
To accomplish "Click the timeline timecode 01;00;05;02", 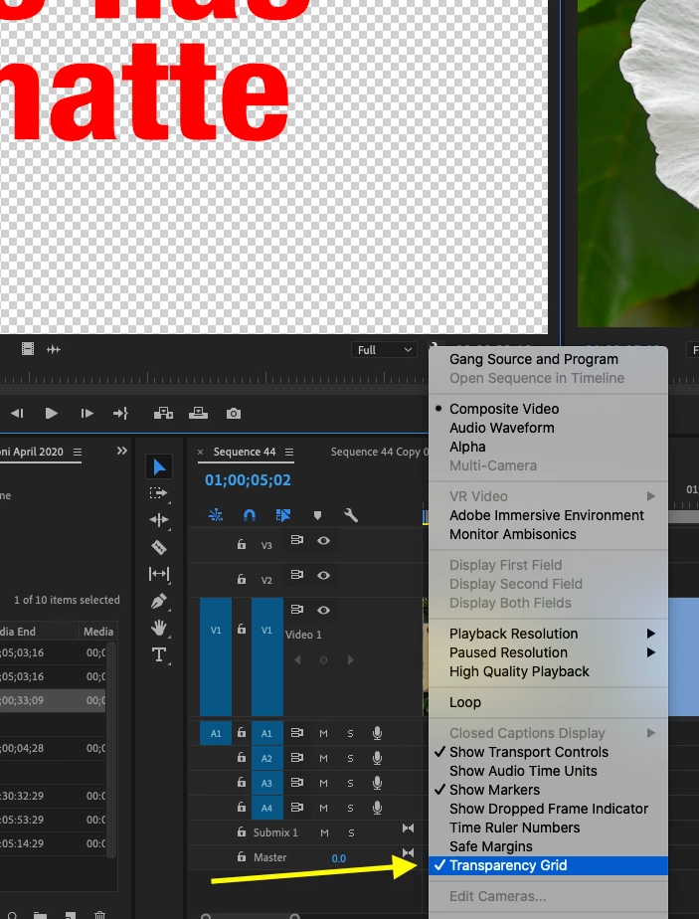I will coord(248,480).
